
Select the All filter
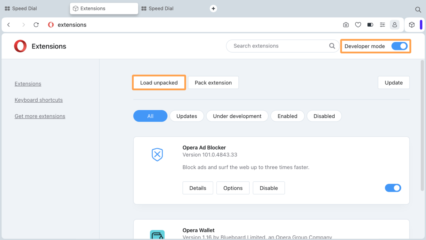coord(150,116)
